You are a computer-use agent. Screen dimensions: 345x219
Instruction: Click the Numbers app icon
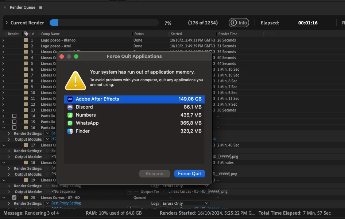[x=70, y=115]
